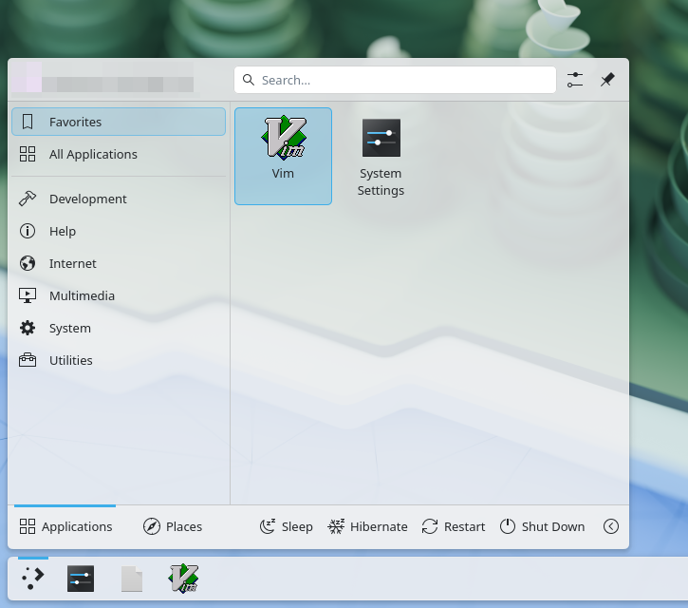Expand more session options arrow
The width and height of the screenshot is (688, 608).
pyautogui.click(x=611, y=526)
